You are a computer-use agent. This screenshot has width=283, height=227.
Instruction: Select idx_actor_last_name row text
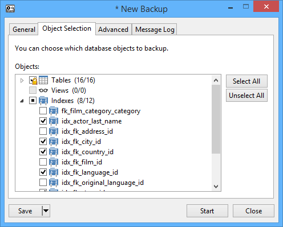click(x=91, y=121)
